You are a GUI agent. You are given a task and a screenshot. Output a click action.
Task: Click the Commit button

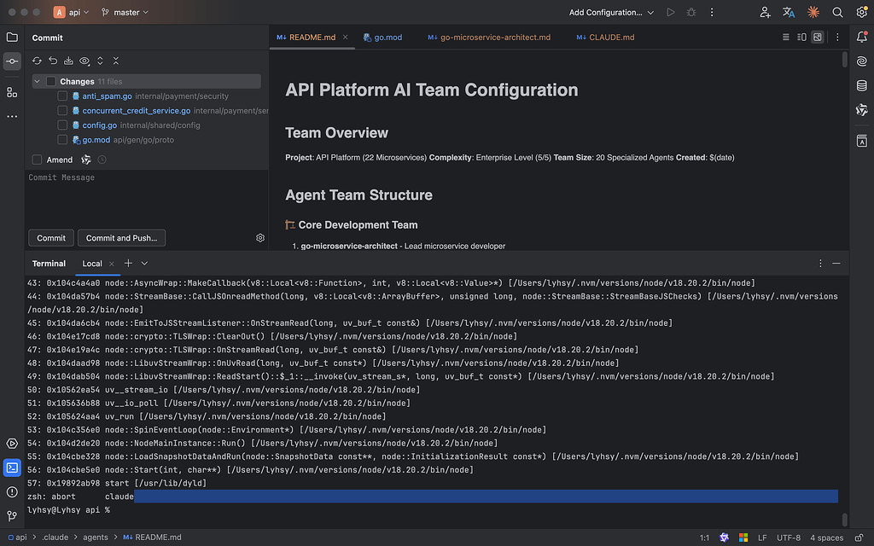51,238
